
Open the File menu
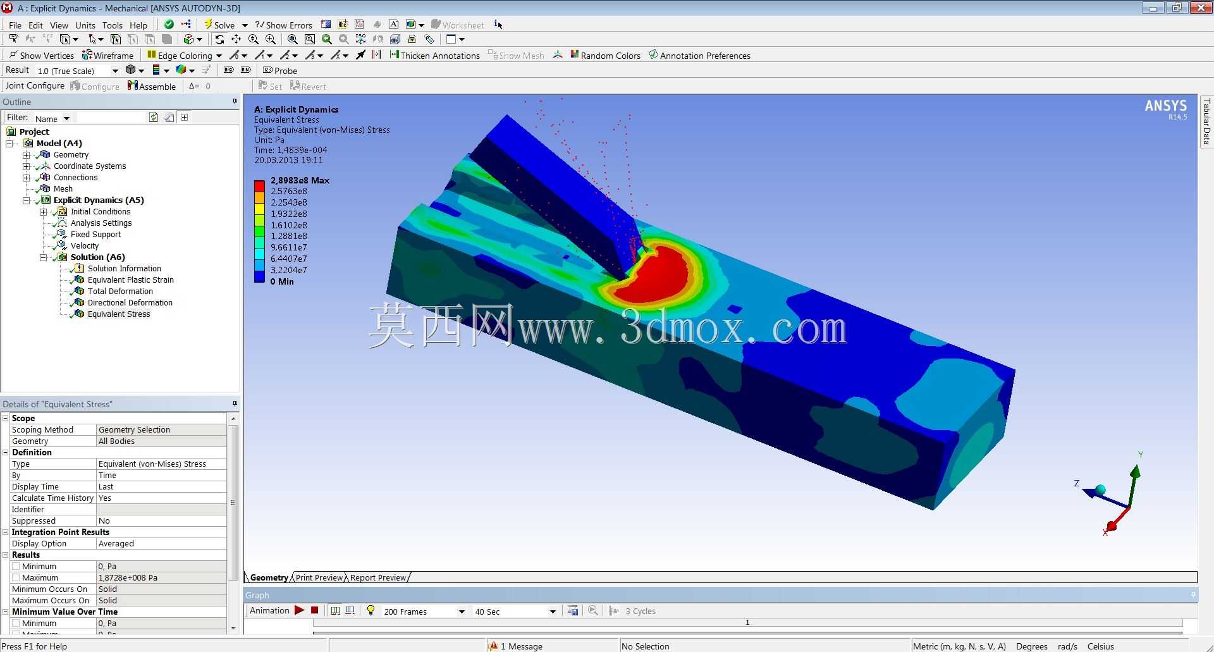15,25
